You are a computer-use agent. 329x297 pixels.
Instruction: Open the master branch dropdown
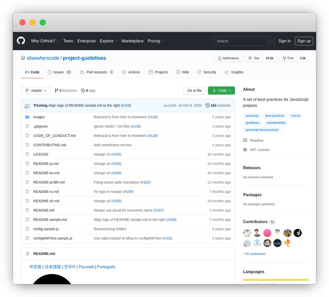coord(36,90)
